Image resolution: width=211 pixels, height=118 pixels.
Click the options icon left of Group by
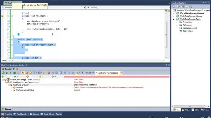tap(82, 73)
